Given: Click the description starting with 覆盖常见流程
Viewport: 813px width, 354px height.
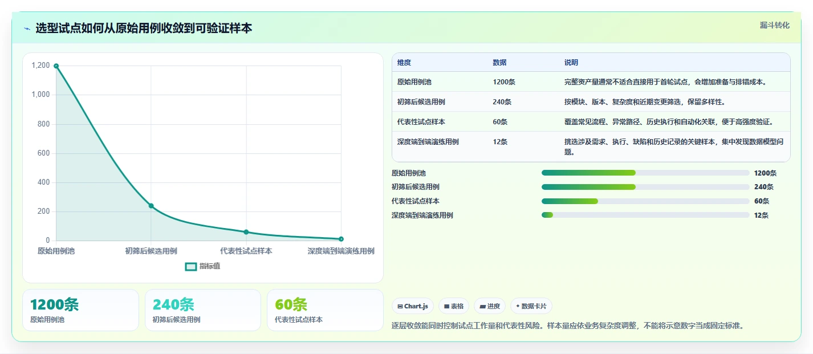Looking at the screenshot, I should [669, 122].
